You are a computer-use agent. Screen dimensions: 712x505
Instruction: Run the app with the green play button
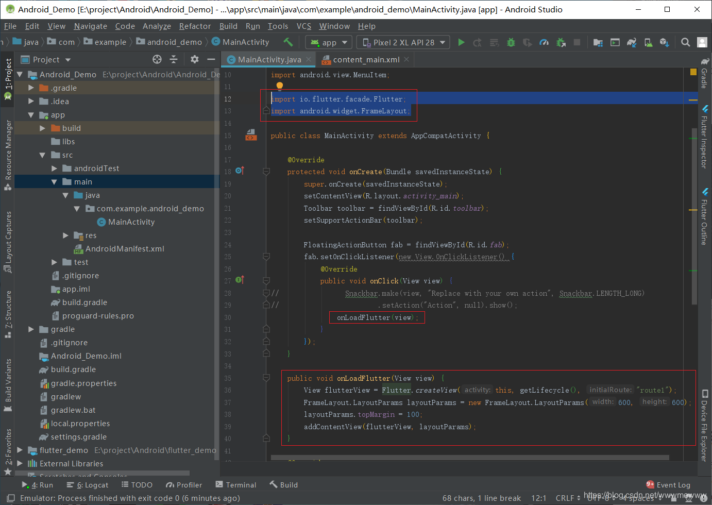pos(461,42)
